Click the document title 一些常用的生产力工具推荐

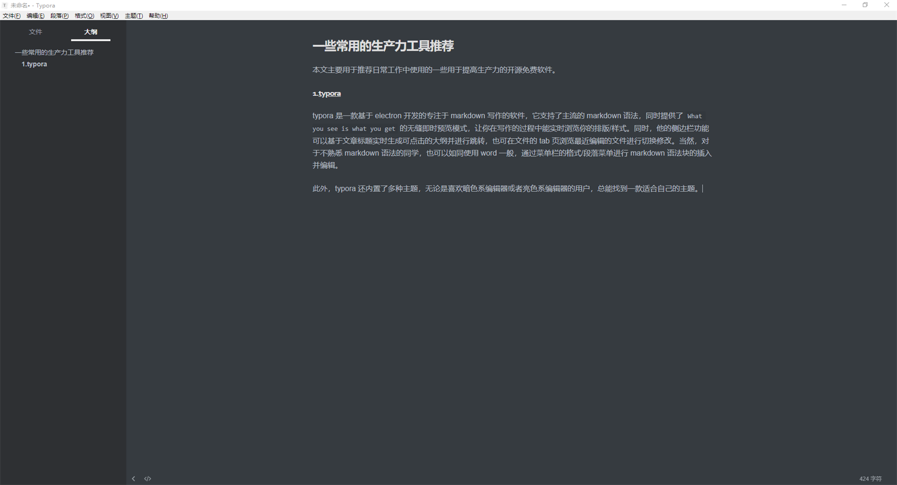pos(383,46)
